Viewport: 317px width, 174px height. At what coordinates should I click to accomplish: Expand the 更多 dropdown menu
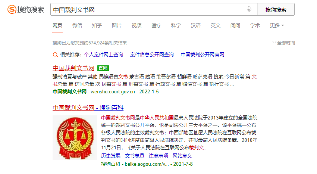coord(277,25)
